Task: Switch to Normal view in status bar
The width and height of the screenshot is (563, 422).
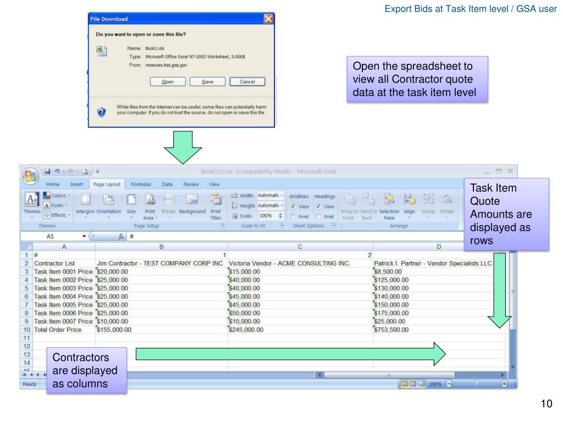Action: (404, 384)
